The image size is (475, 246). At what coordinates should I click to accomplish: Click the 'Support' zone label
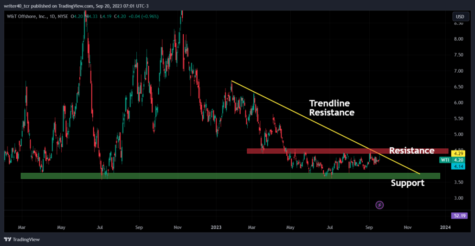407,183
